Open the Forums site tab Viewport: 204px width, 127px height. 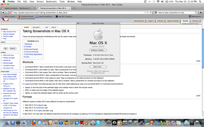(x=195, y=21)
